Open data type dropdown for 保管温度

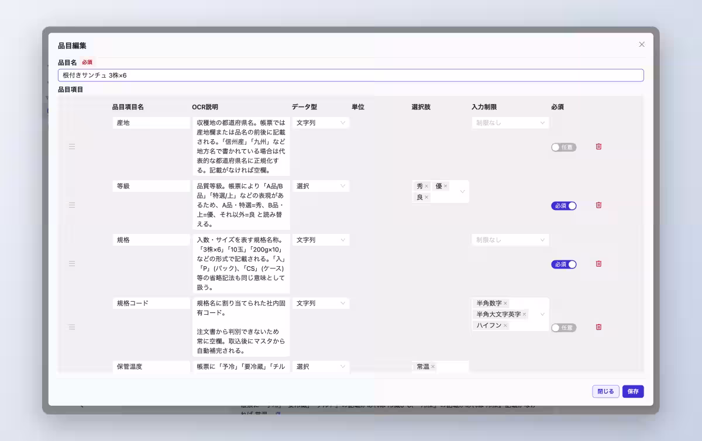tap(321, 367)
